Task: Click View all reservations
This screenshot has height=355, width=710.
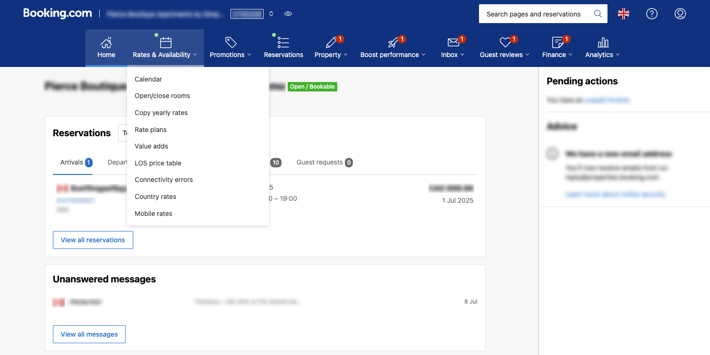Action: point(93,240)
